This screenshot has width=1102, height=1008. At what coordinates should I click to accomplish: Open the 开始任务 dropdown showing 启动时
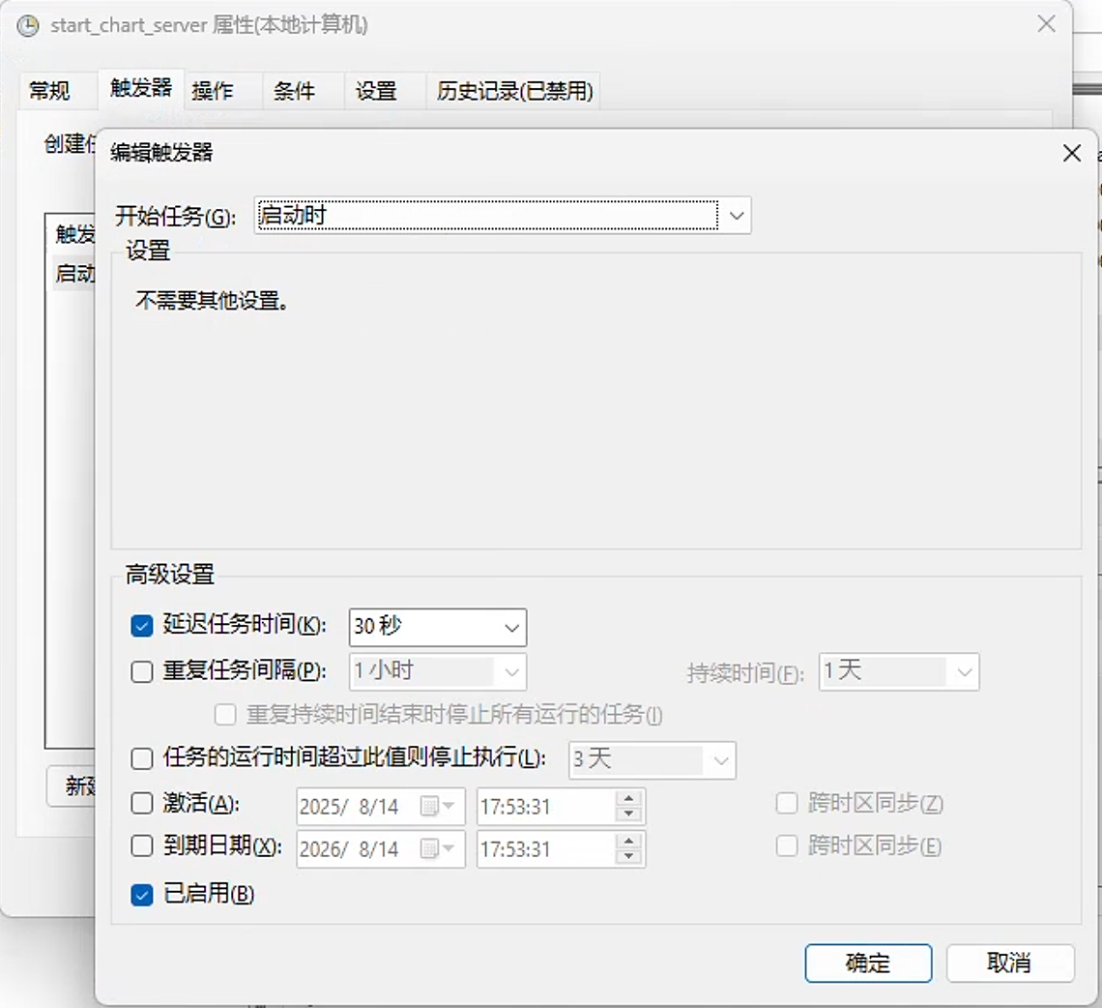click(x=503, y=216)
